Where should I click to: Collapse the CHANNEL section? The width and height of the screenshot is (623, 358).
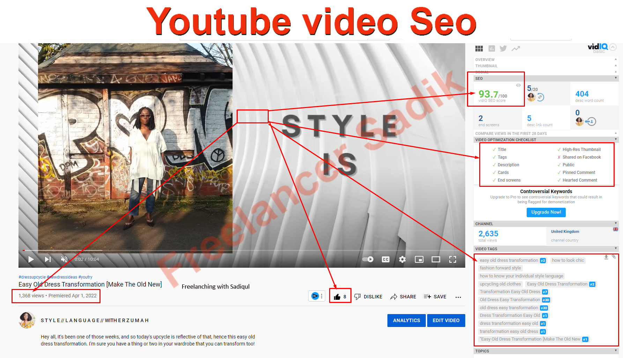[x=546, y=224]
